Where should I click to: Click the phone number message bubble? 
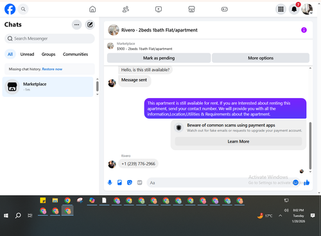tap(138, 164)
